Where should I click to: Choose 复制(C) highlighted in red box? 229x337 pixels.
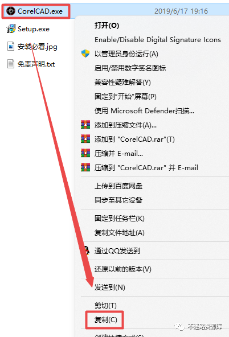tap(106, 320)
